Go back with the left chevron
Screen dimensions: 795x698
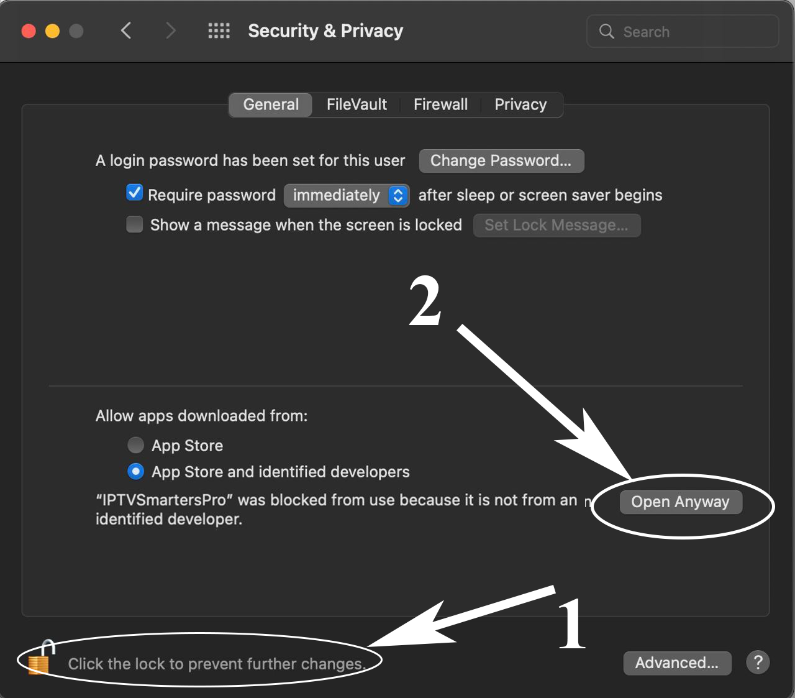click(x=126, y=30)
